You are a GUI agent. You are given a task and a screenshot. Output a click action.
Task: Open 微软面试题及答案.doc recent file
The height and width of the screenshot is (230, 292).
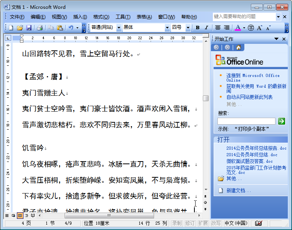[249, 161]
